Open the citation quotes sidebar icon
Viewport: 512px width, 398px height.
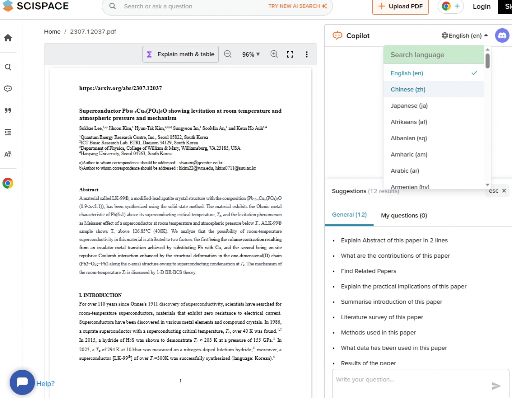(8, 110)
